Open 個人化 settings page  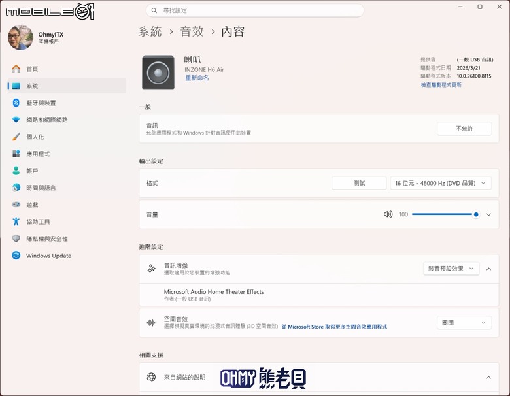[67, 137]
